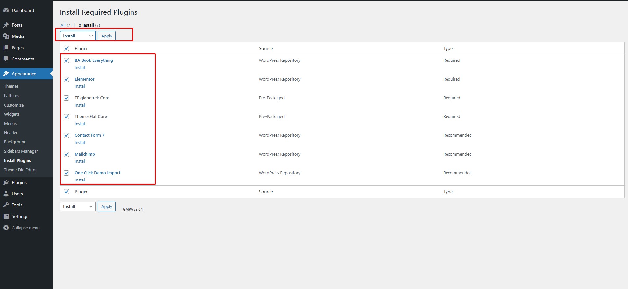This screenshot has height=289, width=628.
Task: Toggle the One Click Demo Import checkbox
Action: coord(66,173)
